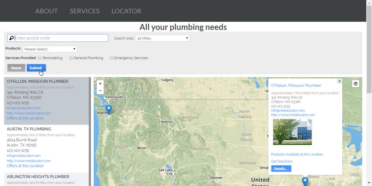The height and width of the screenshot is (186, 372).
Task: Click Austin listing info@metalocator.com email
Action: (x=24, y=155)
